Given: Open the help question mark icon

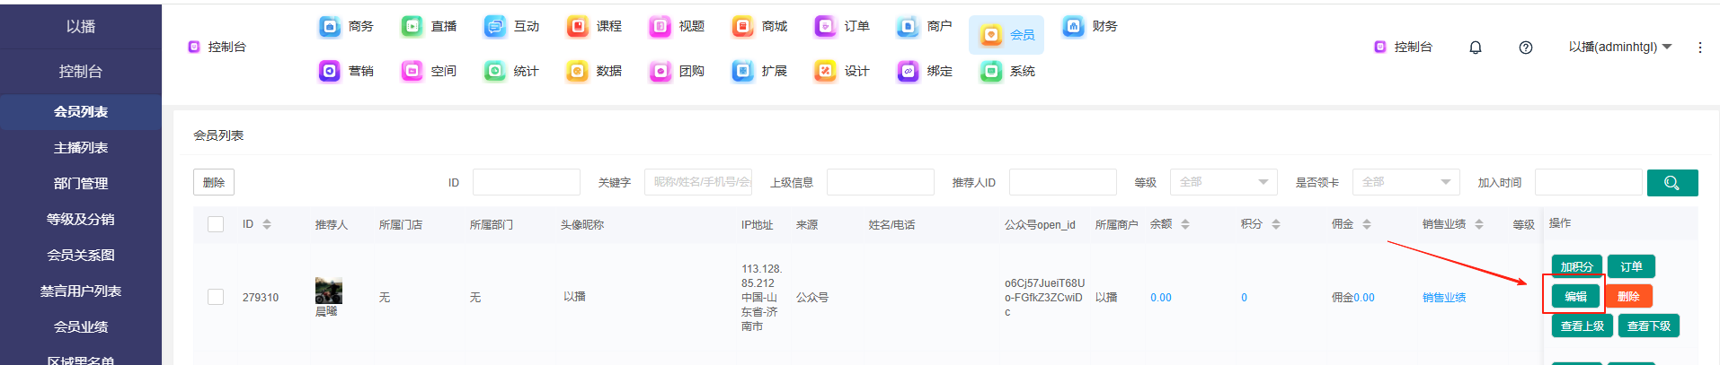Looking at the screenshot, I should pos(1525,48).
